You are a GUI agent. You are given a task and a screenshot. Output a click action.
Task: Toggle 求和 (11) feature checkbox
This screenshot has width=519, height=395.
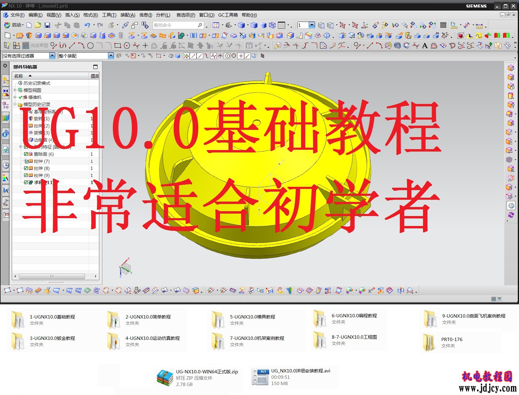26,182
